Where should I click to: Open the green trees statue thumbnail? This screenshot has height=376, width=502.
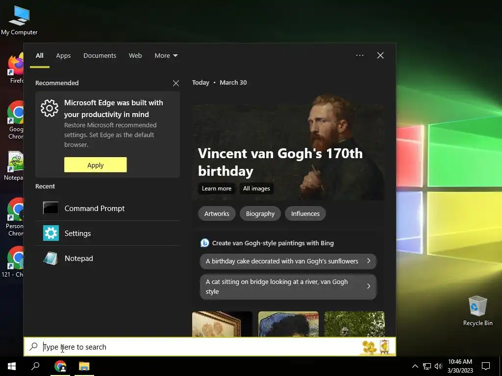tap(354, 324)
